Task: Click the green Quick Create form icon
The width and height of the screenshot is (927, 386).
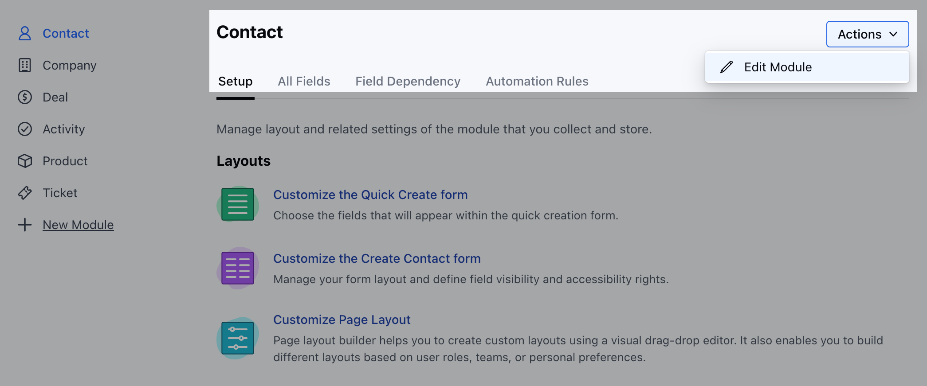Action: 238,204
